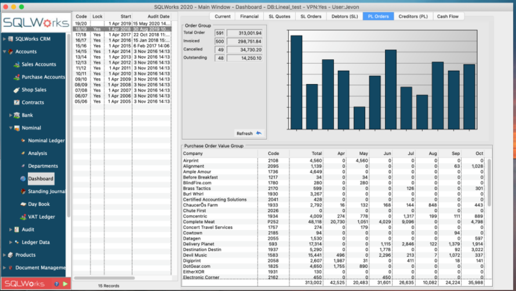Open the Dashboard tree item
Viewport: 516px width, 291px height.
41,179
